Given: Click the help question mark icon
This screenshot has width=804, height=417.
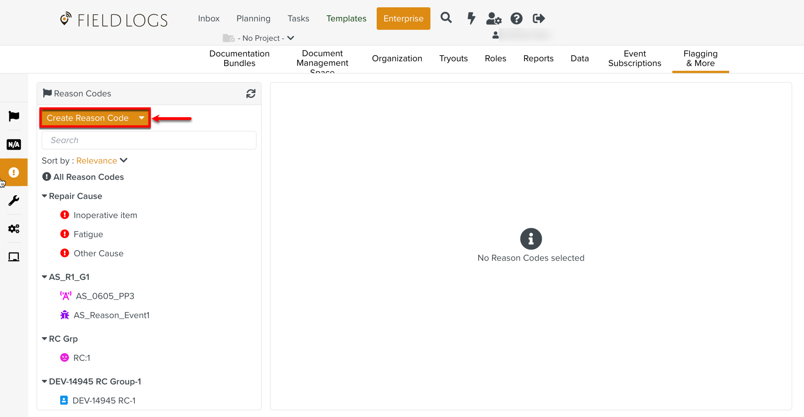Looking at the screenshot, I should (516, 19).
